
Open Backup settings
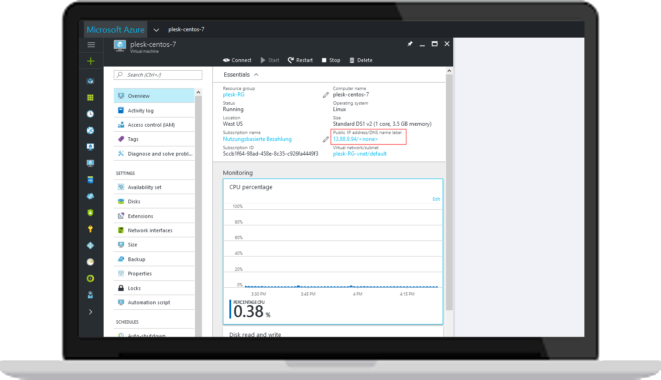pos(154,259)
